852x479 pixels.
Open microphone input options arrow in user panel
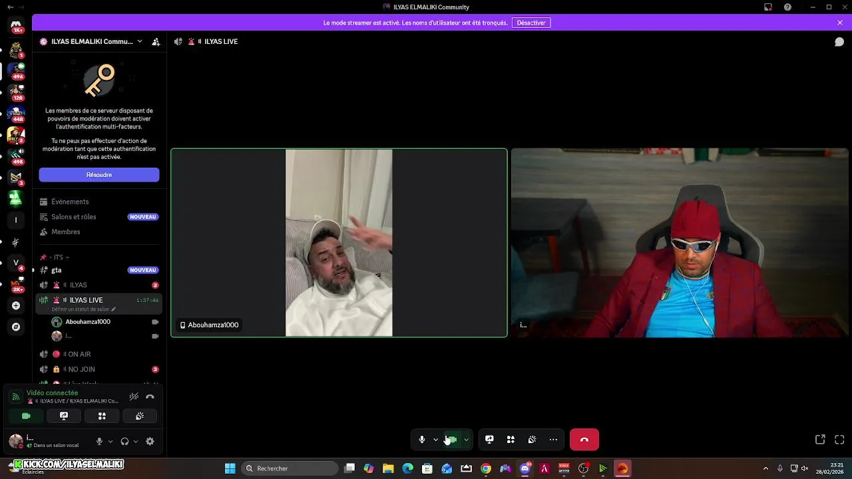pos(110,441)
